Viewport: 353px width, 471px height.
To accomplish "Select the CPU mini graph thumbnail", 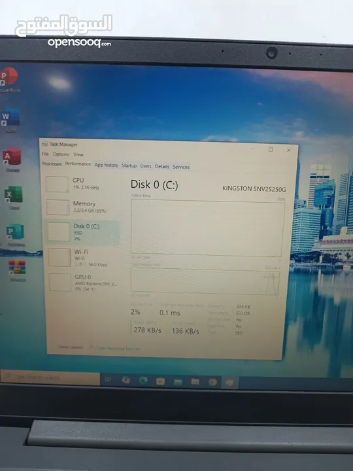I will (58, 184).
